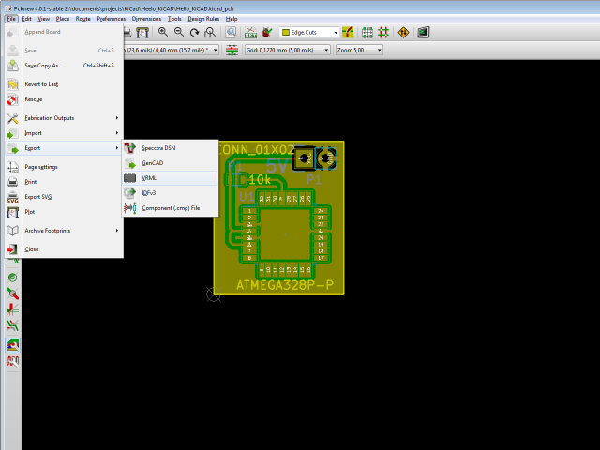Choose Page settings menu entry

click(x=64, y=167)
